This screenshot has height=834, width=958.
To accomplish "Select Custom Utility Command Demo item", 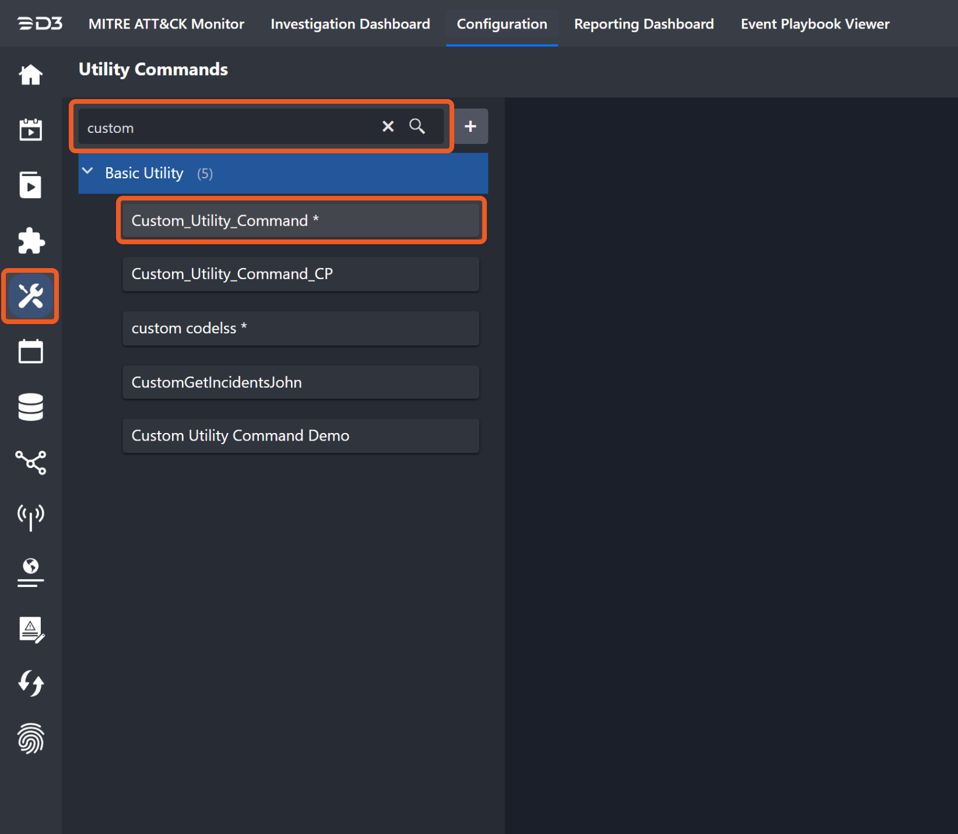I will (300, 436).
